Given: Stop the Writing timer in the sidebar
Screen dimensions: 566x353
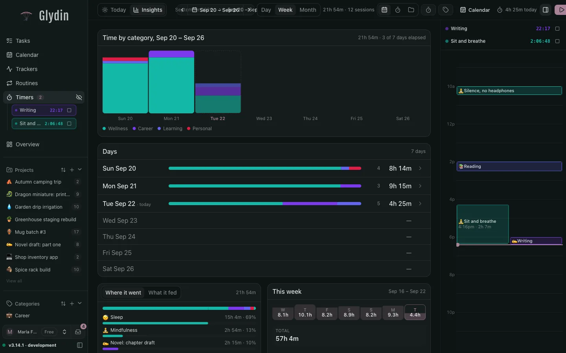Looking at the screenshot, I should (69, 110).
